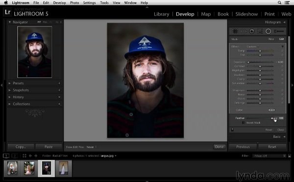Open the Effect Custom preset dropdown
Viewport: 294px width, 182px height.
click(x=252, y=47)
